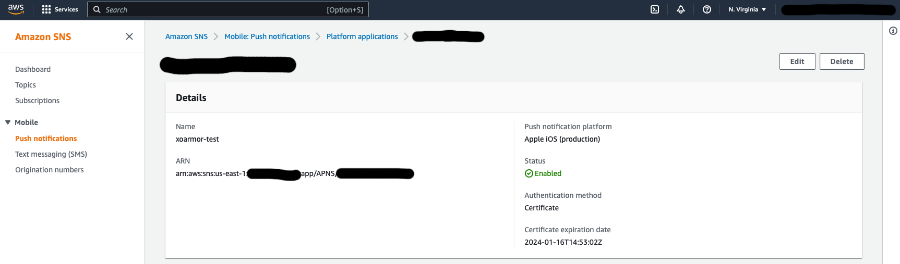Open Topics in the sidebar
The height and width of the screenshot is (264, 900).
tap(26, 85)
